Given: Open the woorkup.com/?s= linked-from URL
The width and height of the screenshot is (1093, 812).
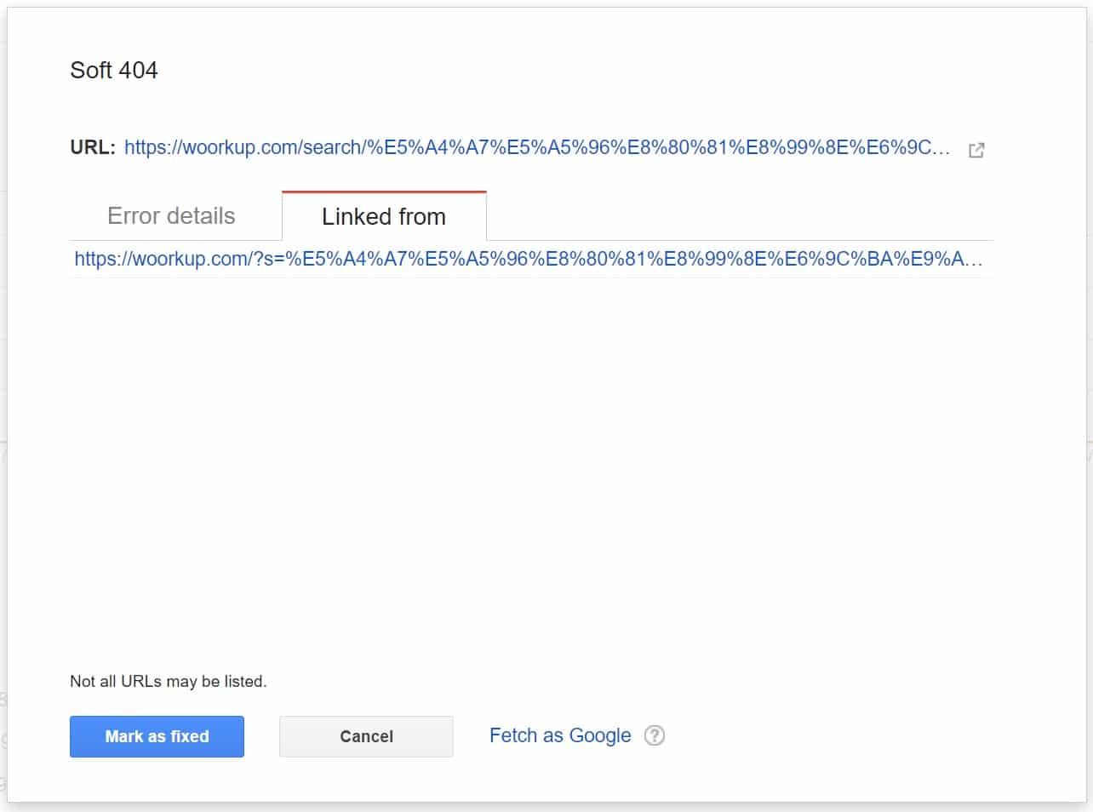Looking at the screenshot, I should tap(529, 259).
